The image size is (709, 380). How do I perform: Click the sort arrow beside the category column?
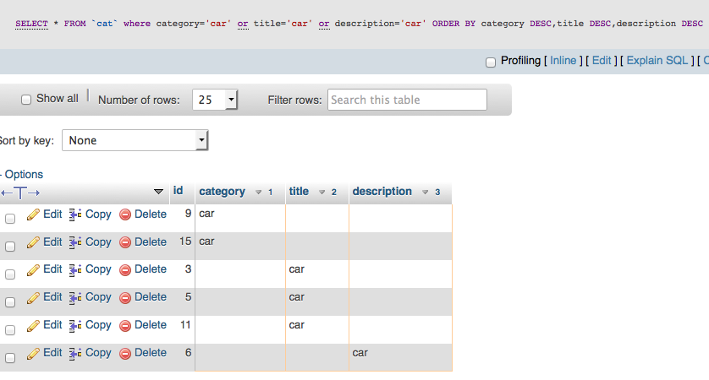pos(258,193)
